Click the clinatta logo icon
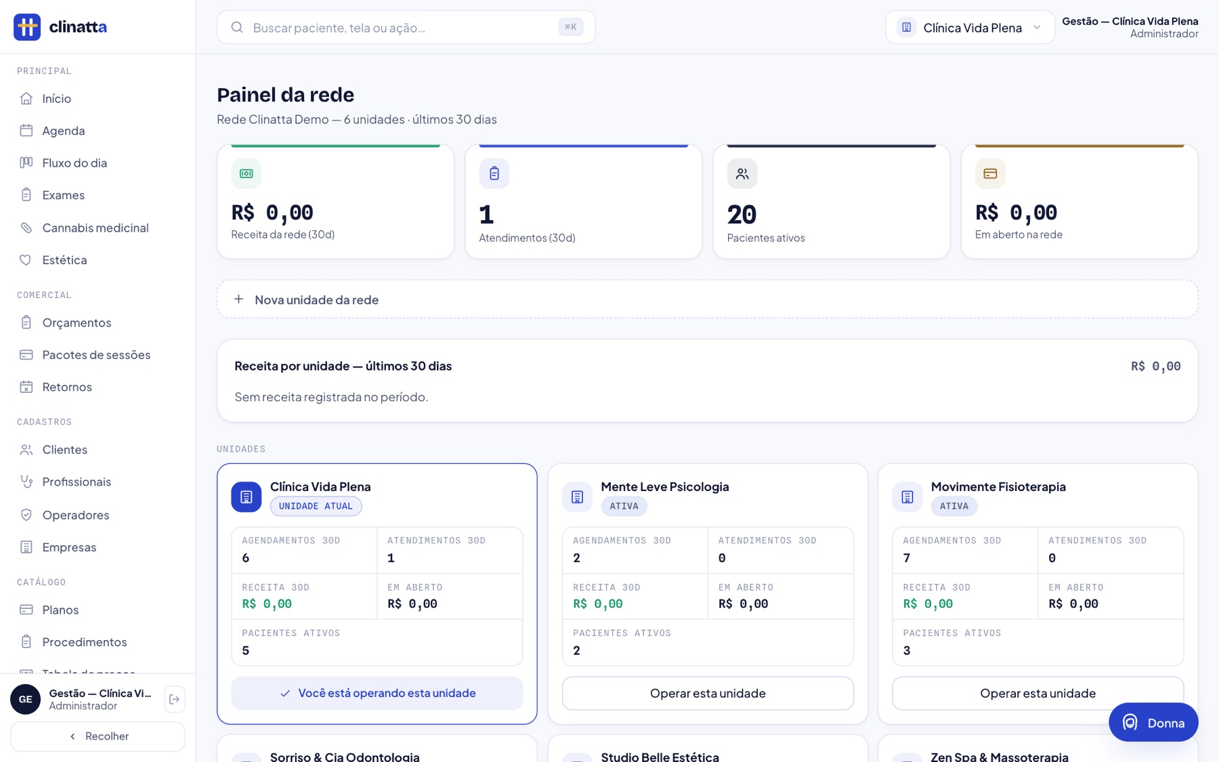 tap(27, 27)
